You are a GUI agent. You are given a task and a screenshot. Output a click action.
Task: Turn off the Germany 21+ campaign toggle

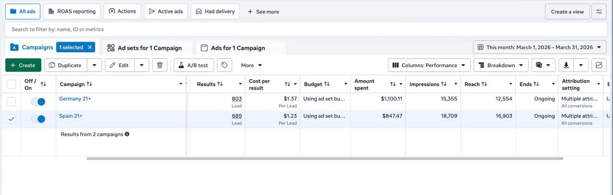click(38, 102)
